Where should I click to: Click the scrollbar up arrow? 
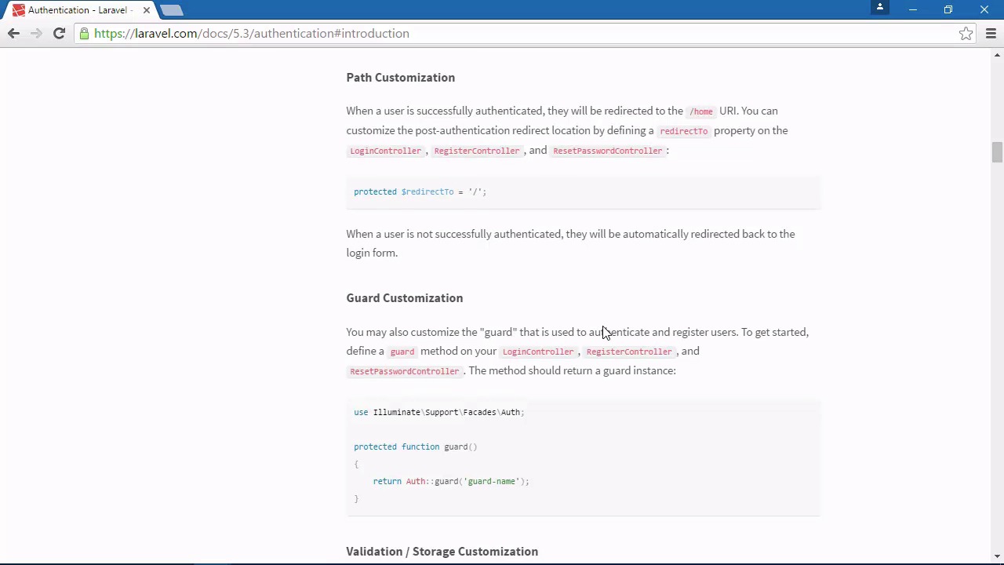click(x=998, y=55)
